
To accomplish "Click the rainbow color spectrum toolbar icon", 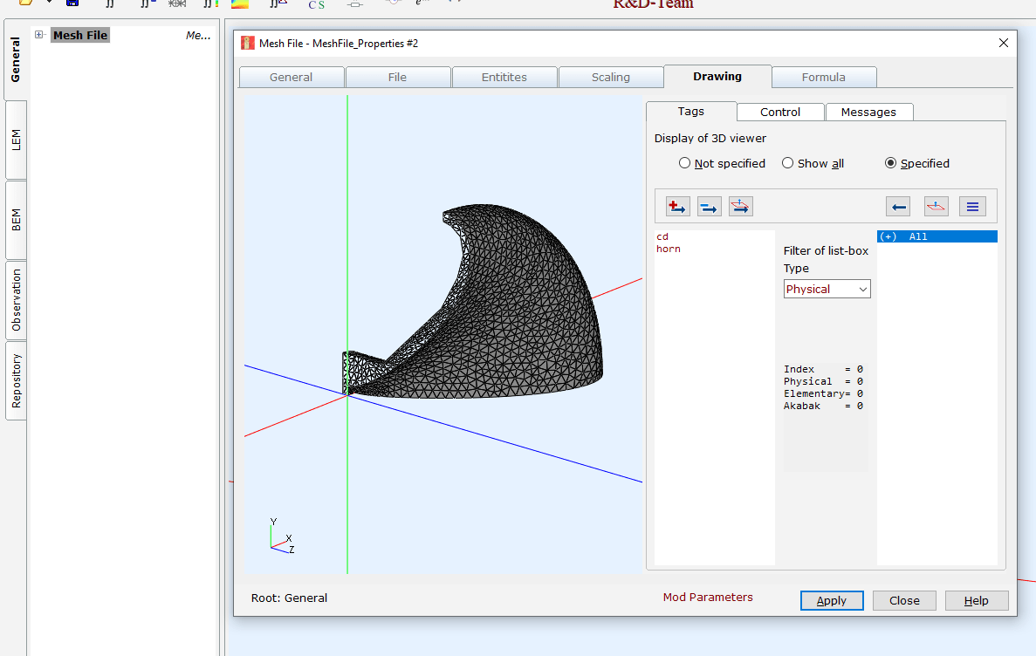I will coord(240,4).
